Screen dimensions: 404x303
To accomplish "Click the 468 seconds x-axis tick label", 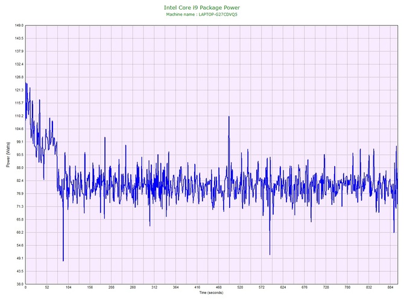I will tap(219, 287).
